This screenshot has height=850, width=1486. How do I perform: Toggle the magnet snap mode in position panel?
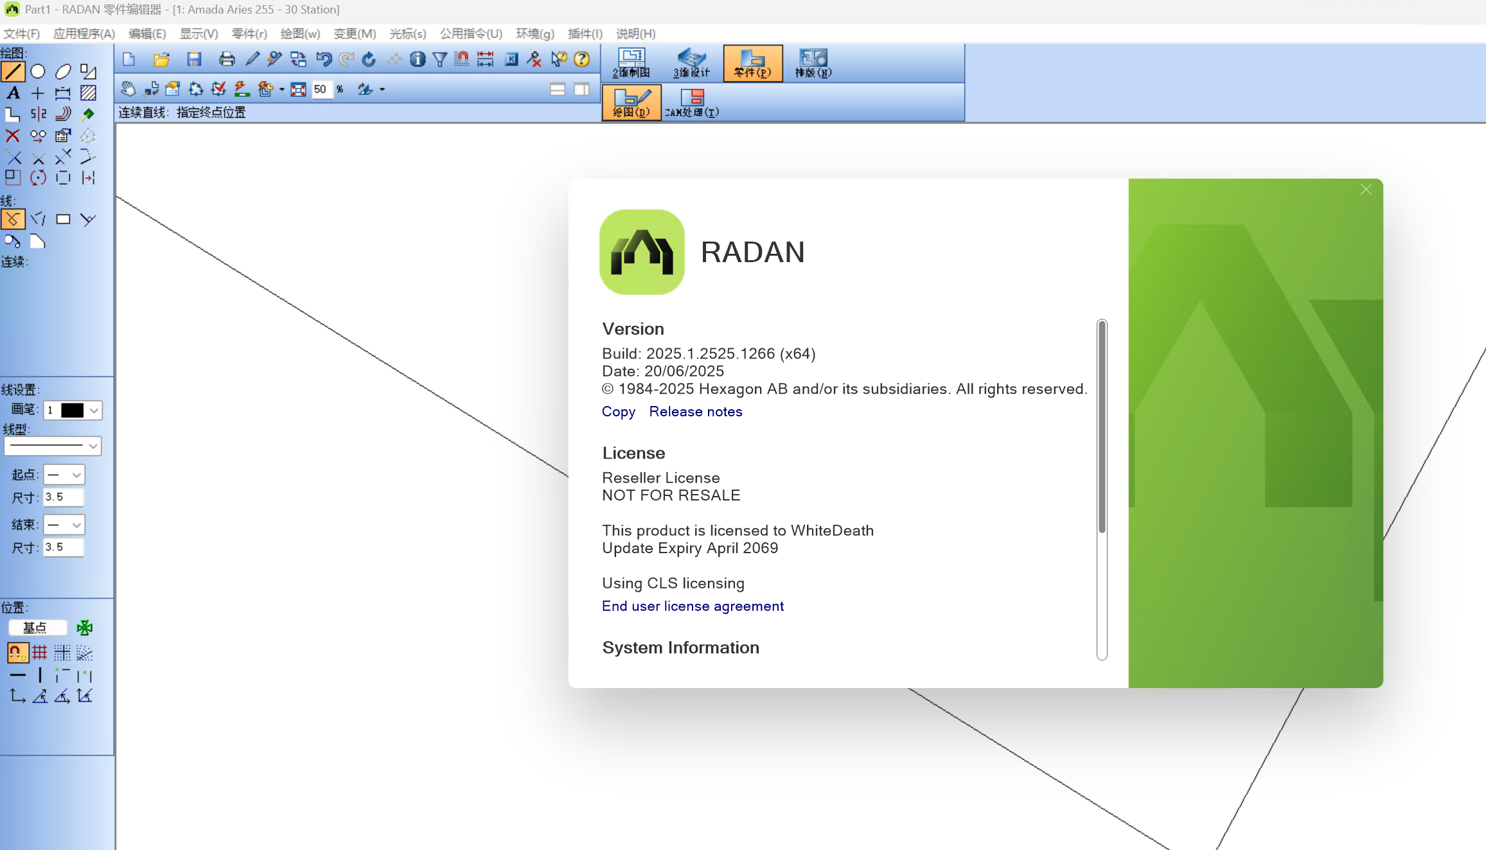pos(17,653)
